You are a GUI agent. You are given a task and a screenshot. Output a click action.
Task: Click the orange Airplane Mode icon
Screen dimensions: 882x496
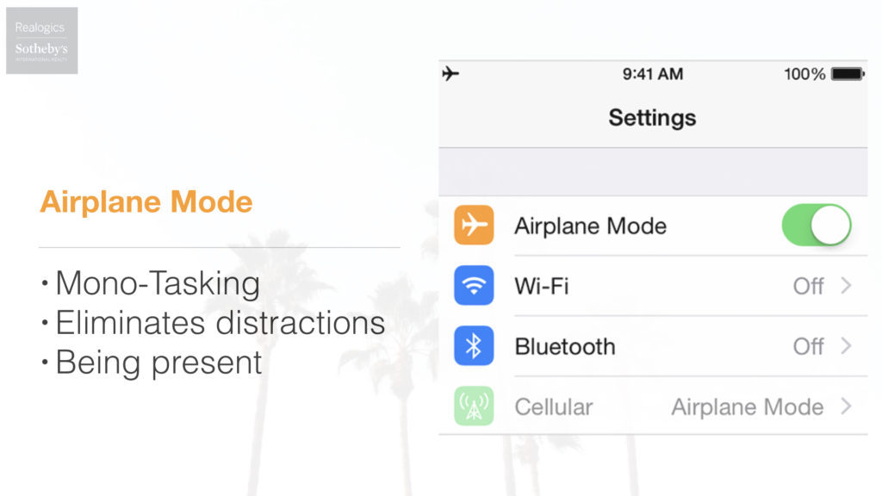[x=474, y=226]
